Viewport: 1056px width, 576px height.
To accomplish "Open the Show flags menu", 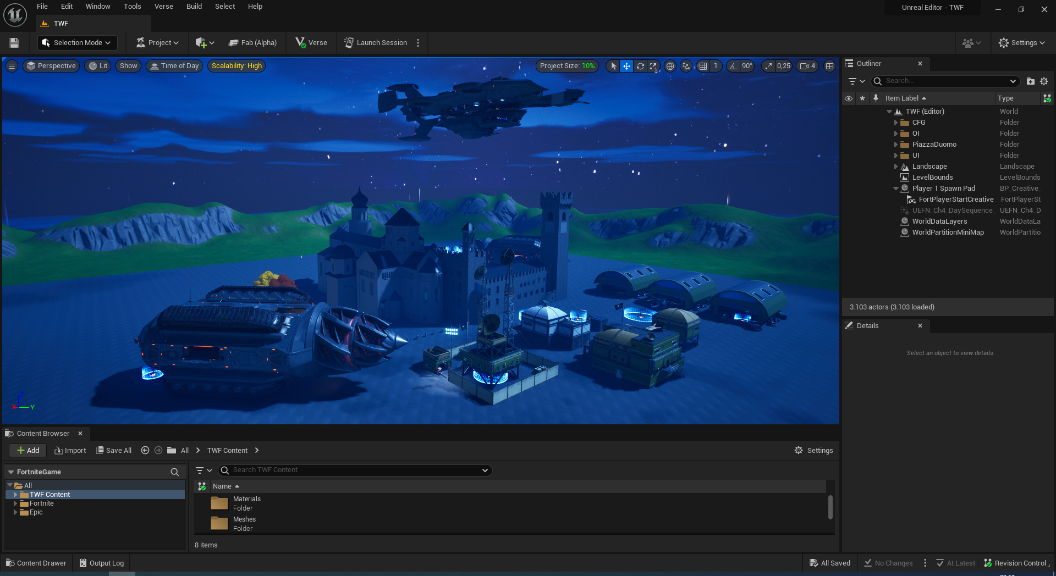I will point(128,66).
